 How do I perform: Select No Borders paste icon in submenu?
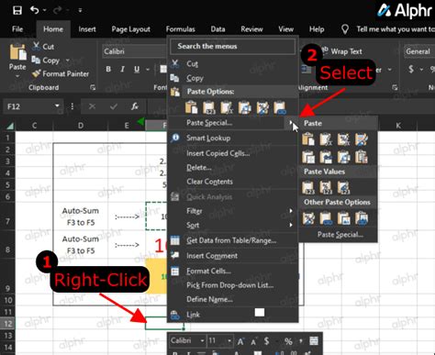pos(308,157)
